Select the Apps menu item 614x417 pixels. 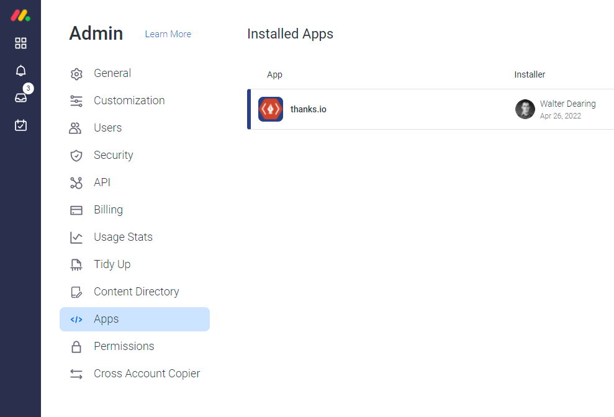(135, 319)
